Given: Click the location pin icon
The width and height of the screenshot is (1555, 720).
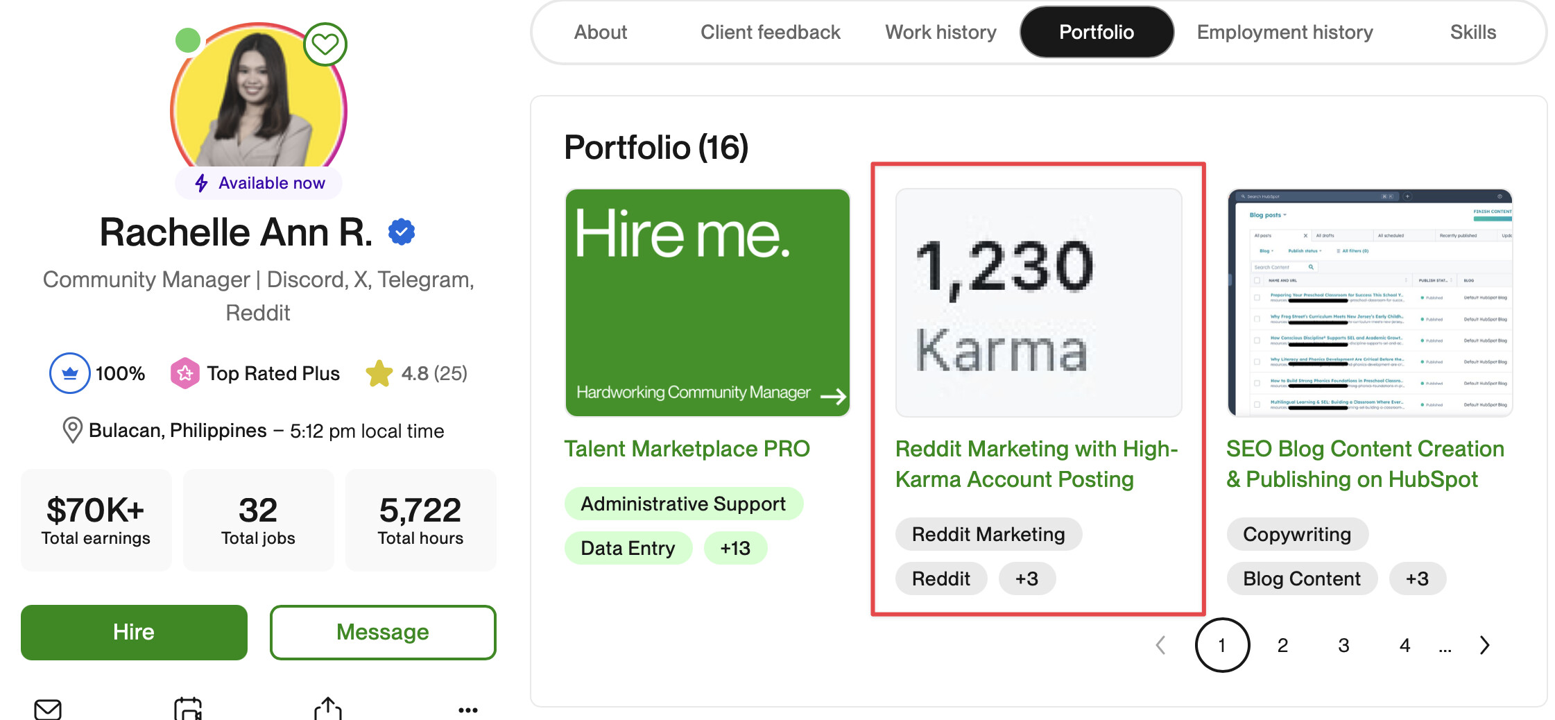Looking at the screenshot, I should click(72, 430).
